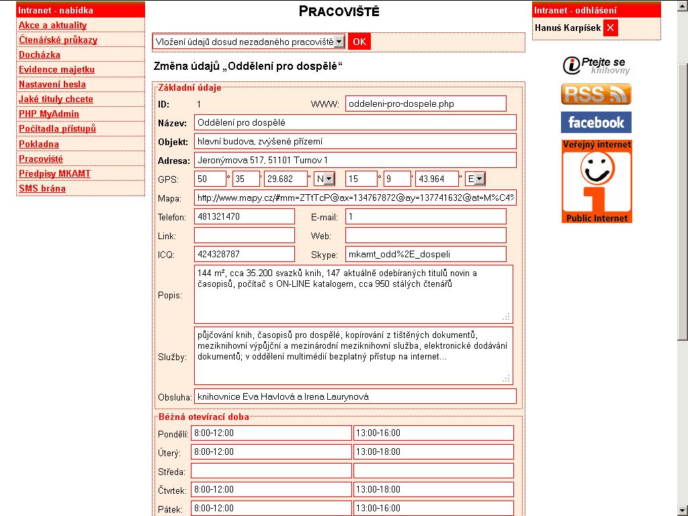The image size is (688, 516).
Task: Click into the E-mail field
Action: point(425,216)
